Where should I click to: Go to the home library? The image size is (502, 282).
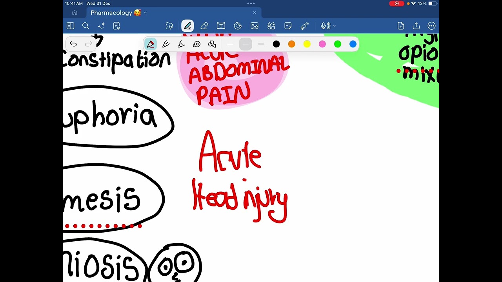coord(75,13)
